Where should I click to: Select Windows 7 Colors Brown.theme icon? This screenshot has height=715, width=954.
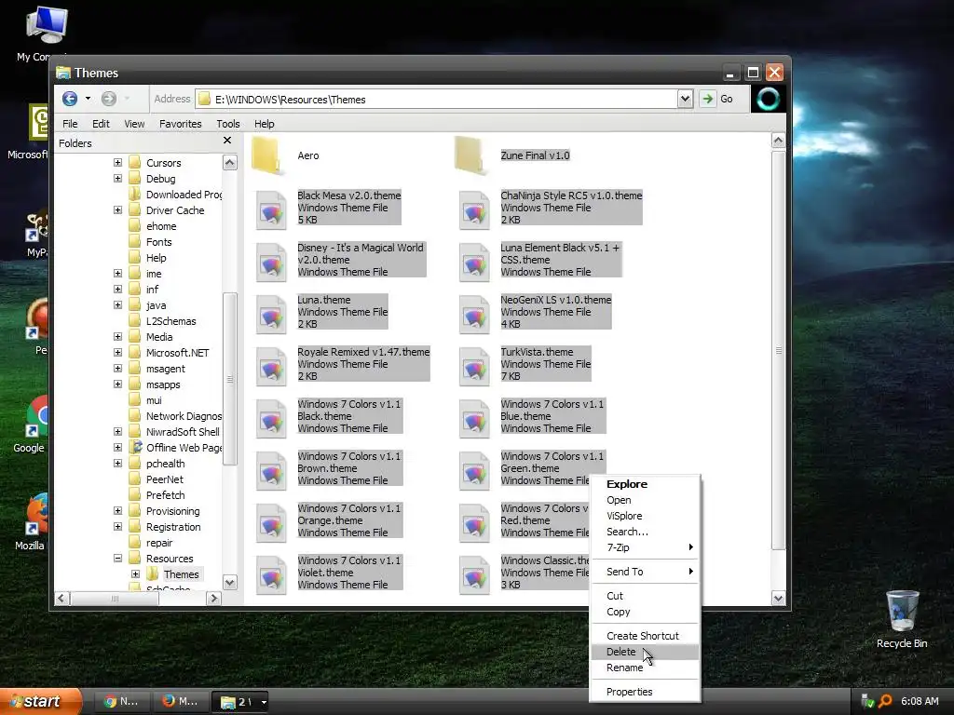(271, 471)
